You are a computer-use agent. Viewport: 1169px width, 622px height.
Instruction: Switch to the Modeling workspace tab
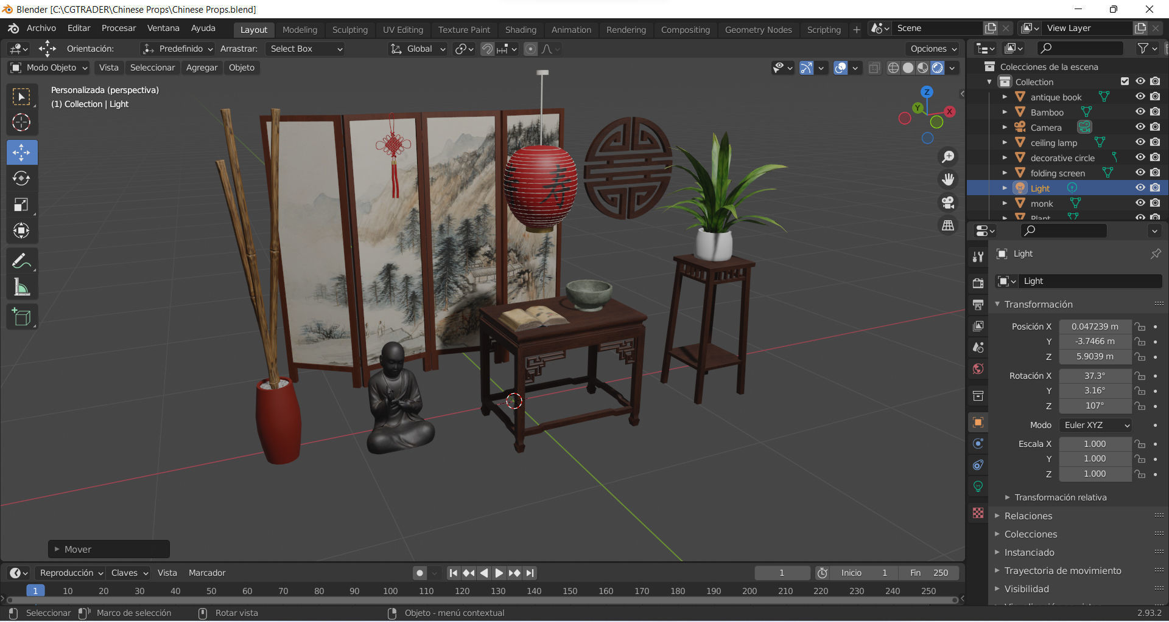tap(300, 30)
